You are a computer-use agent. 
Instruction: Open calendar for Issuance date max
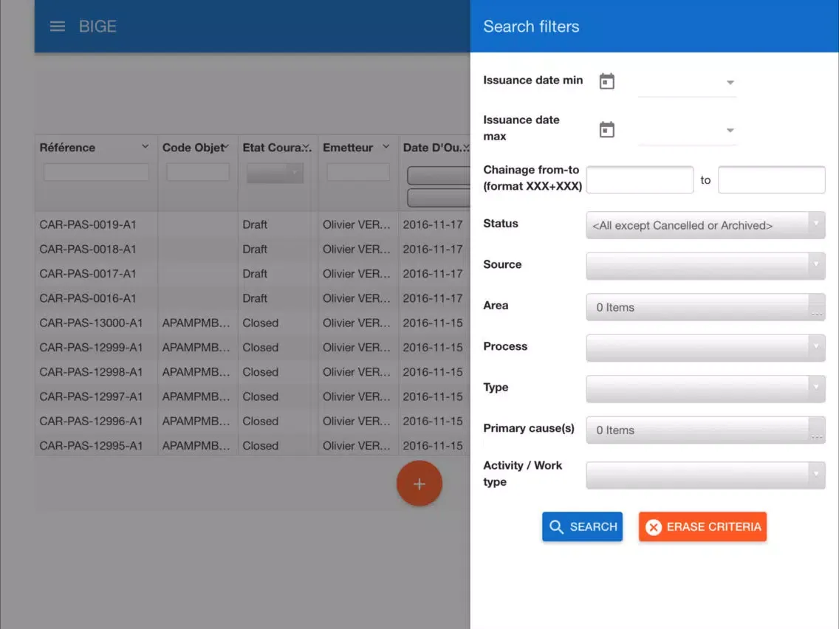click(606, 130)
